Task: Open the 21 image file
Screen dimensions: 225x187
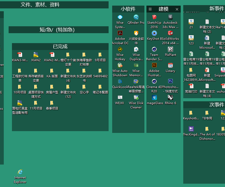Action: pyautogui.click(x=191, y=22)
